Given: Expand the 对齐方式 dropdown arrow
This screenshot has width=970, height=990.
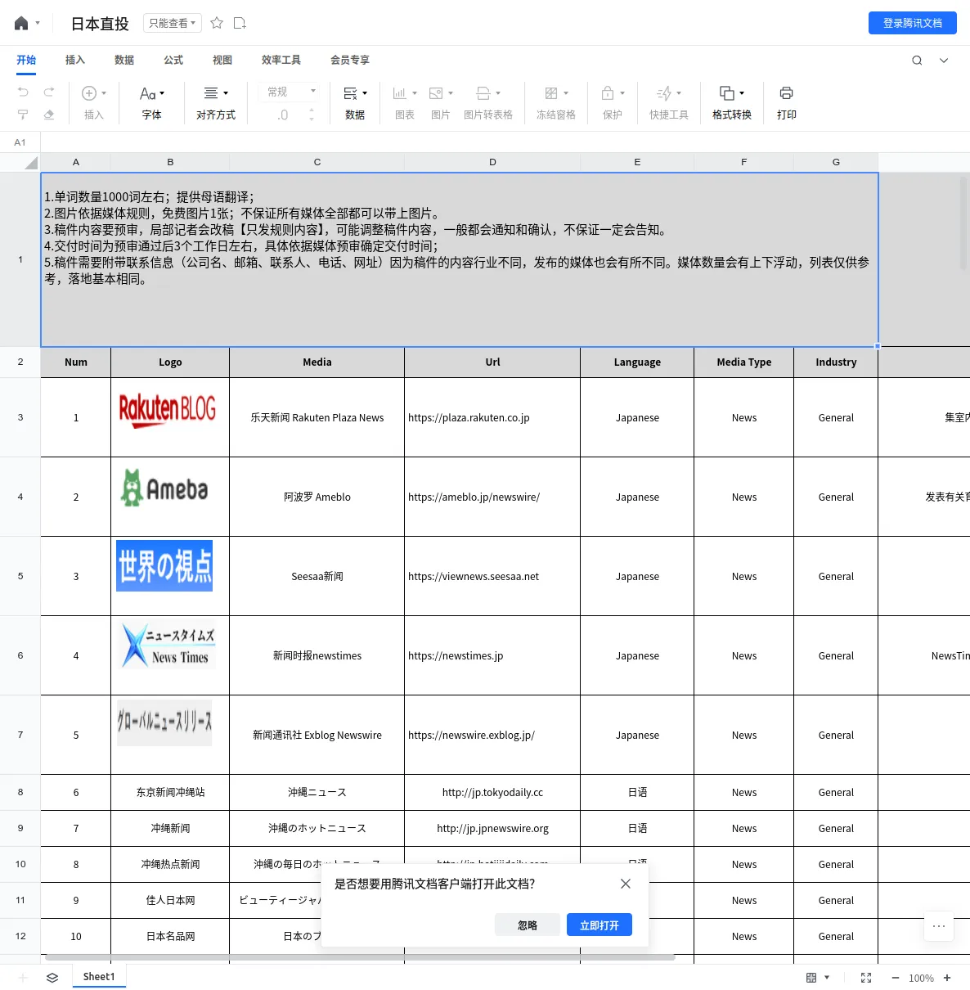Looking at the screenshot, I should click(x=226, y=93).
